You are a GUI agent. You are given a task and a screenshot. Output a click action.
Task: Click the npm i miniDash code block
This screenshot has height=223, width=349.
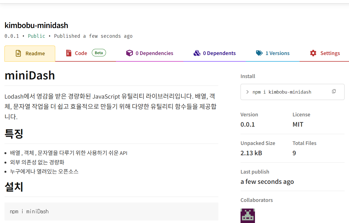pyautogui.click(x=111, y=211)
